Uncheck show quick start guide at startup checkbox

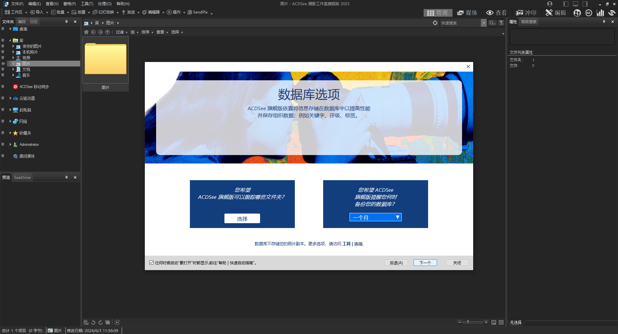(x=152, y=263)
